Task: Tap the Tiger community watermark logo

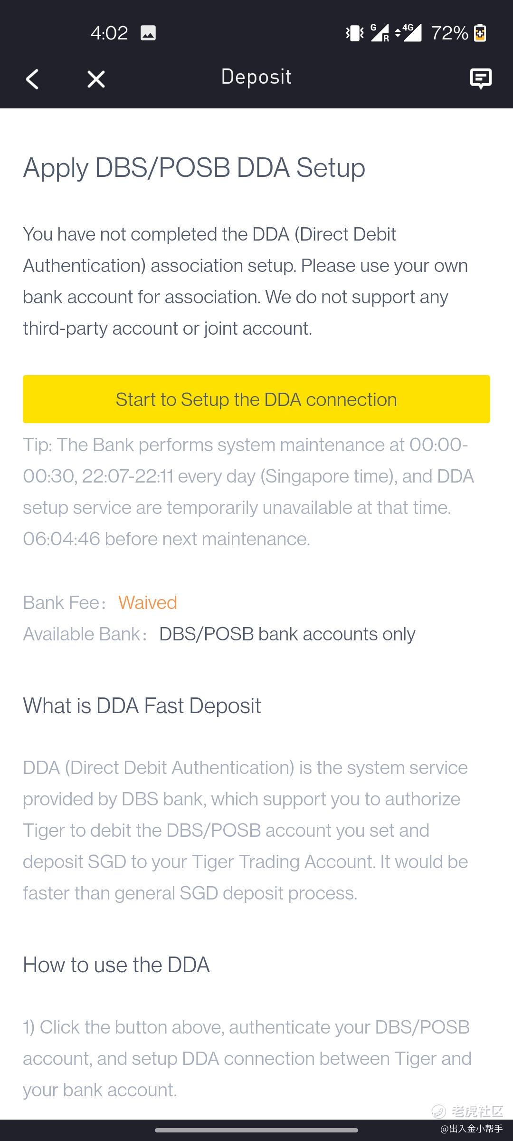Action: 468,1111
